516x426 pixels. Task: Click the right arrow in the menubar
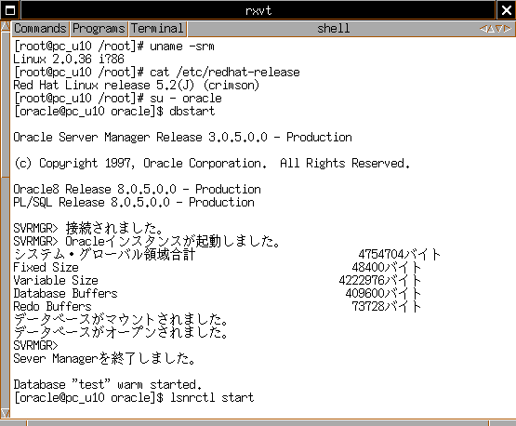[508, 29]
